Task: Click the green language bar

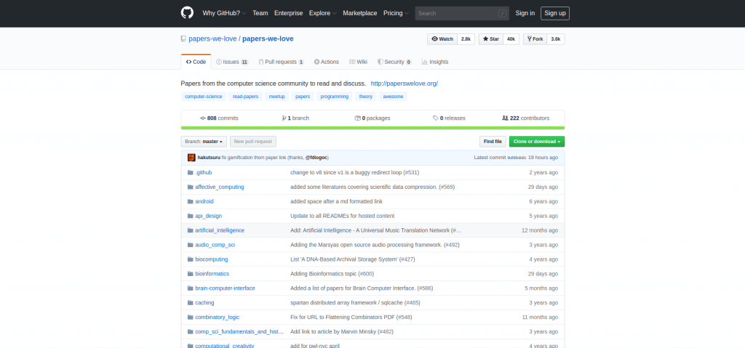Action: coord(372,128)
